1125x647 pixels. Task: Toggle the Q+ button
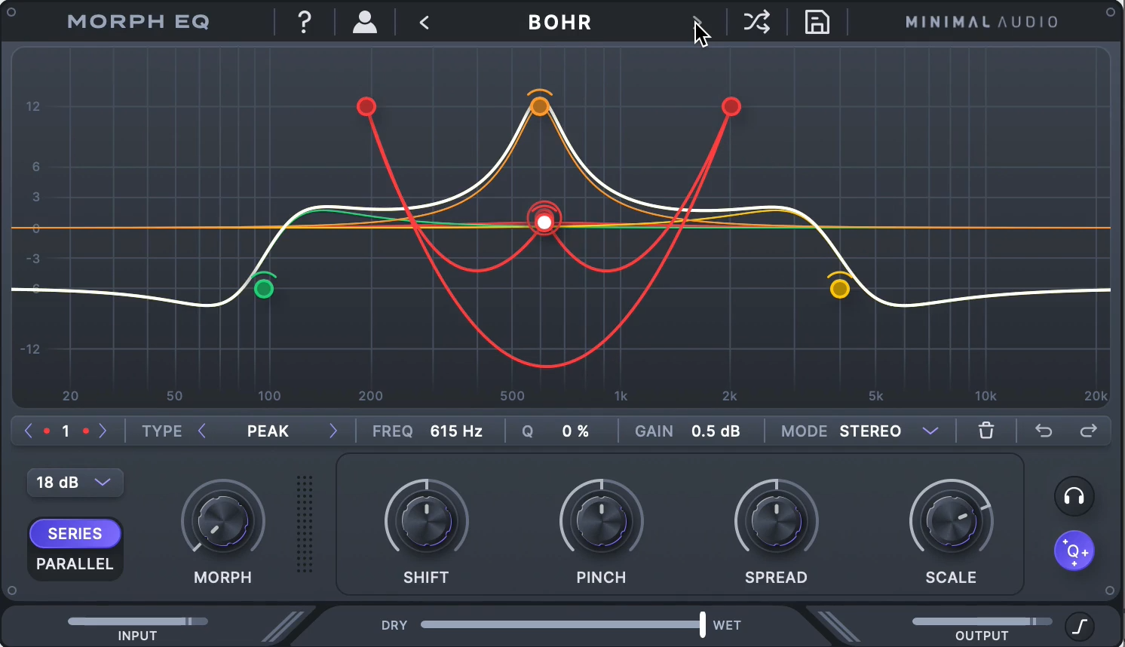[1074, 551]
